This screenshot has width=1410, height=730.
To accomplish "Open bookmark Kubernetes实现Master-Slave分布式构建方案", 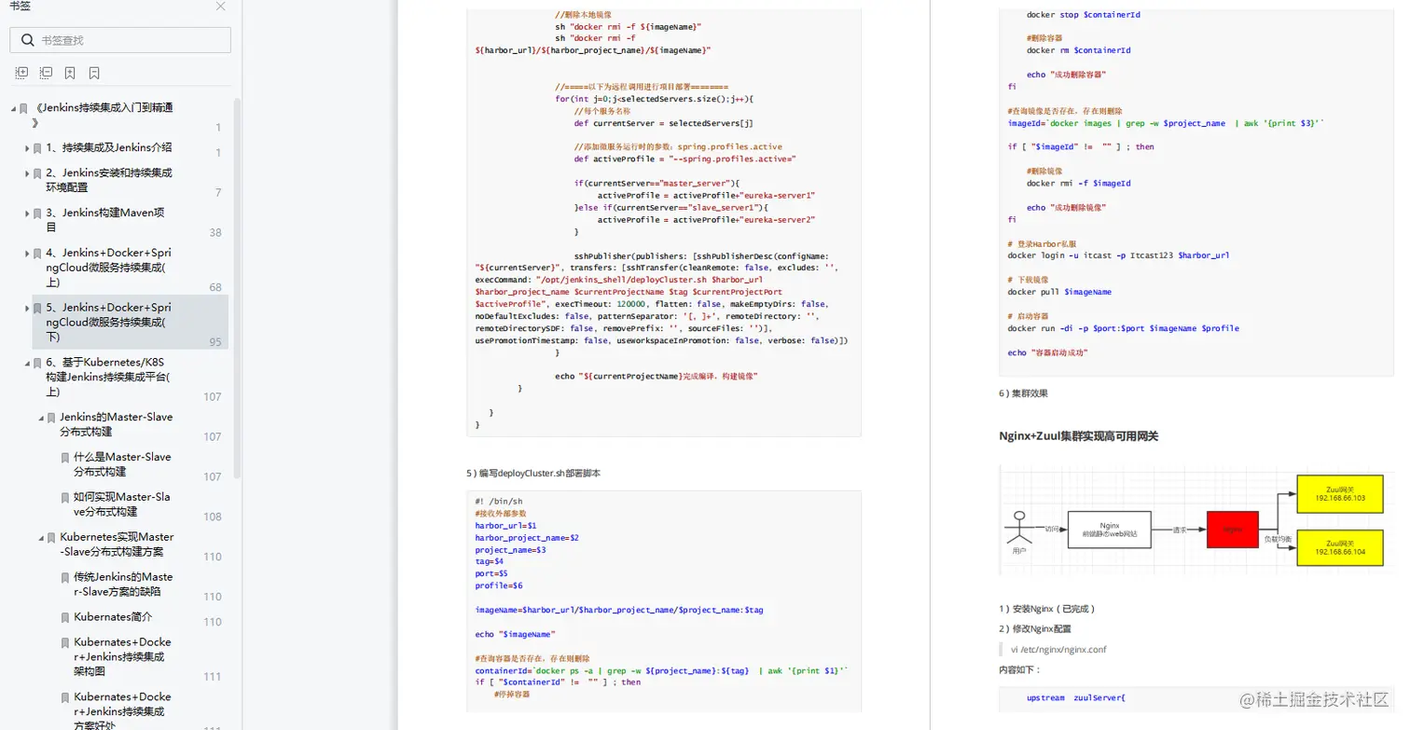I will click(117, 544).
